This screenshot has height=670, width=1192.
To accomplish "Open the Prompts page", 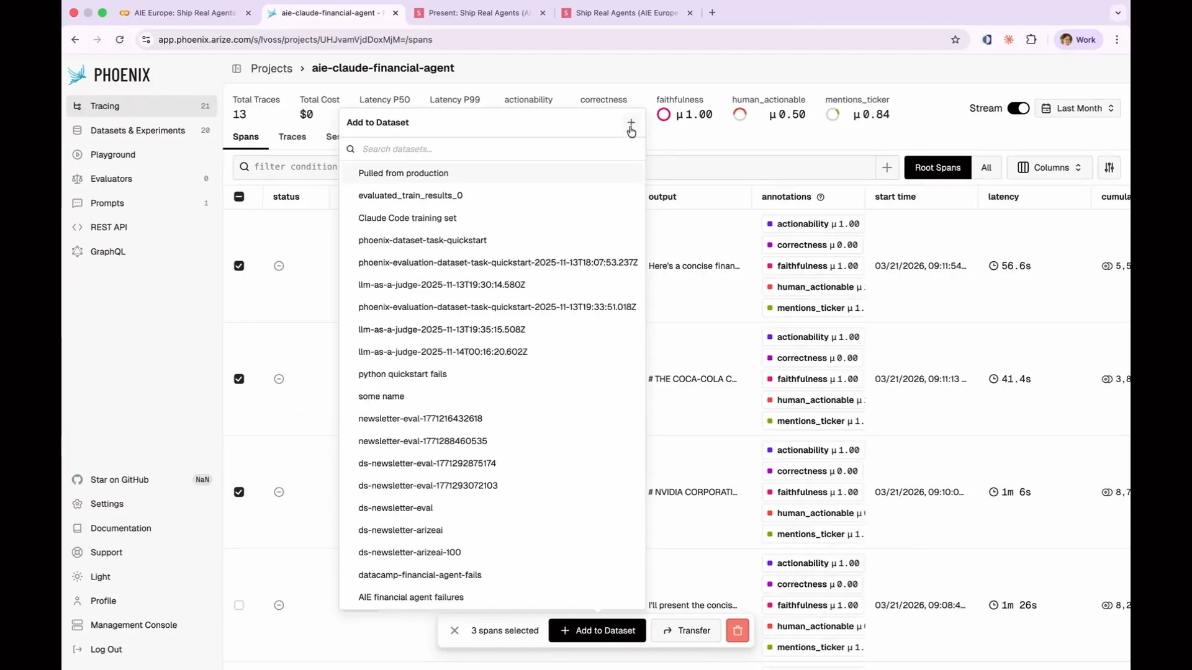I will pyautogui.click(x=142, y=203).
